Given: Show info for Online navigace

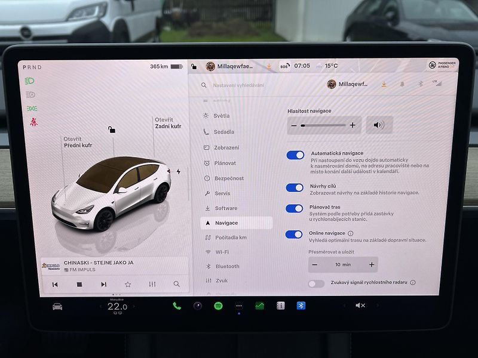Looking at the screenshot, I should coord(351,233).
